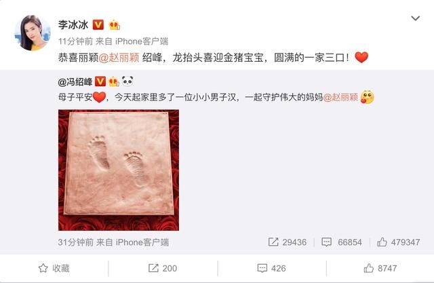Viewport: 434px width, 283px height.
Task: Click the verified V badge beside 冯绍峰
Action: coord(100,81)
